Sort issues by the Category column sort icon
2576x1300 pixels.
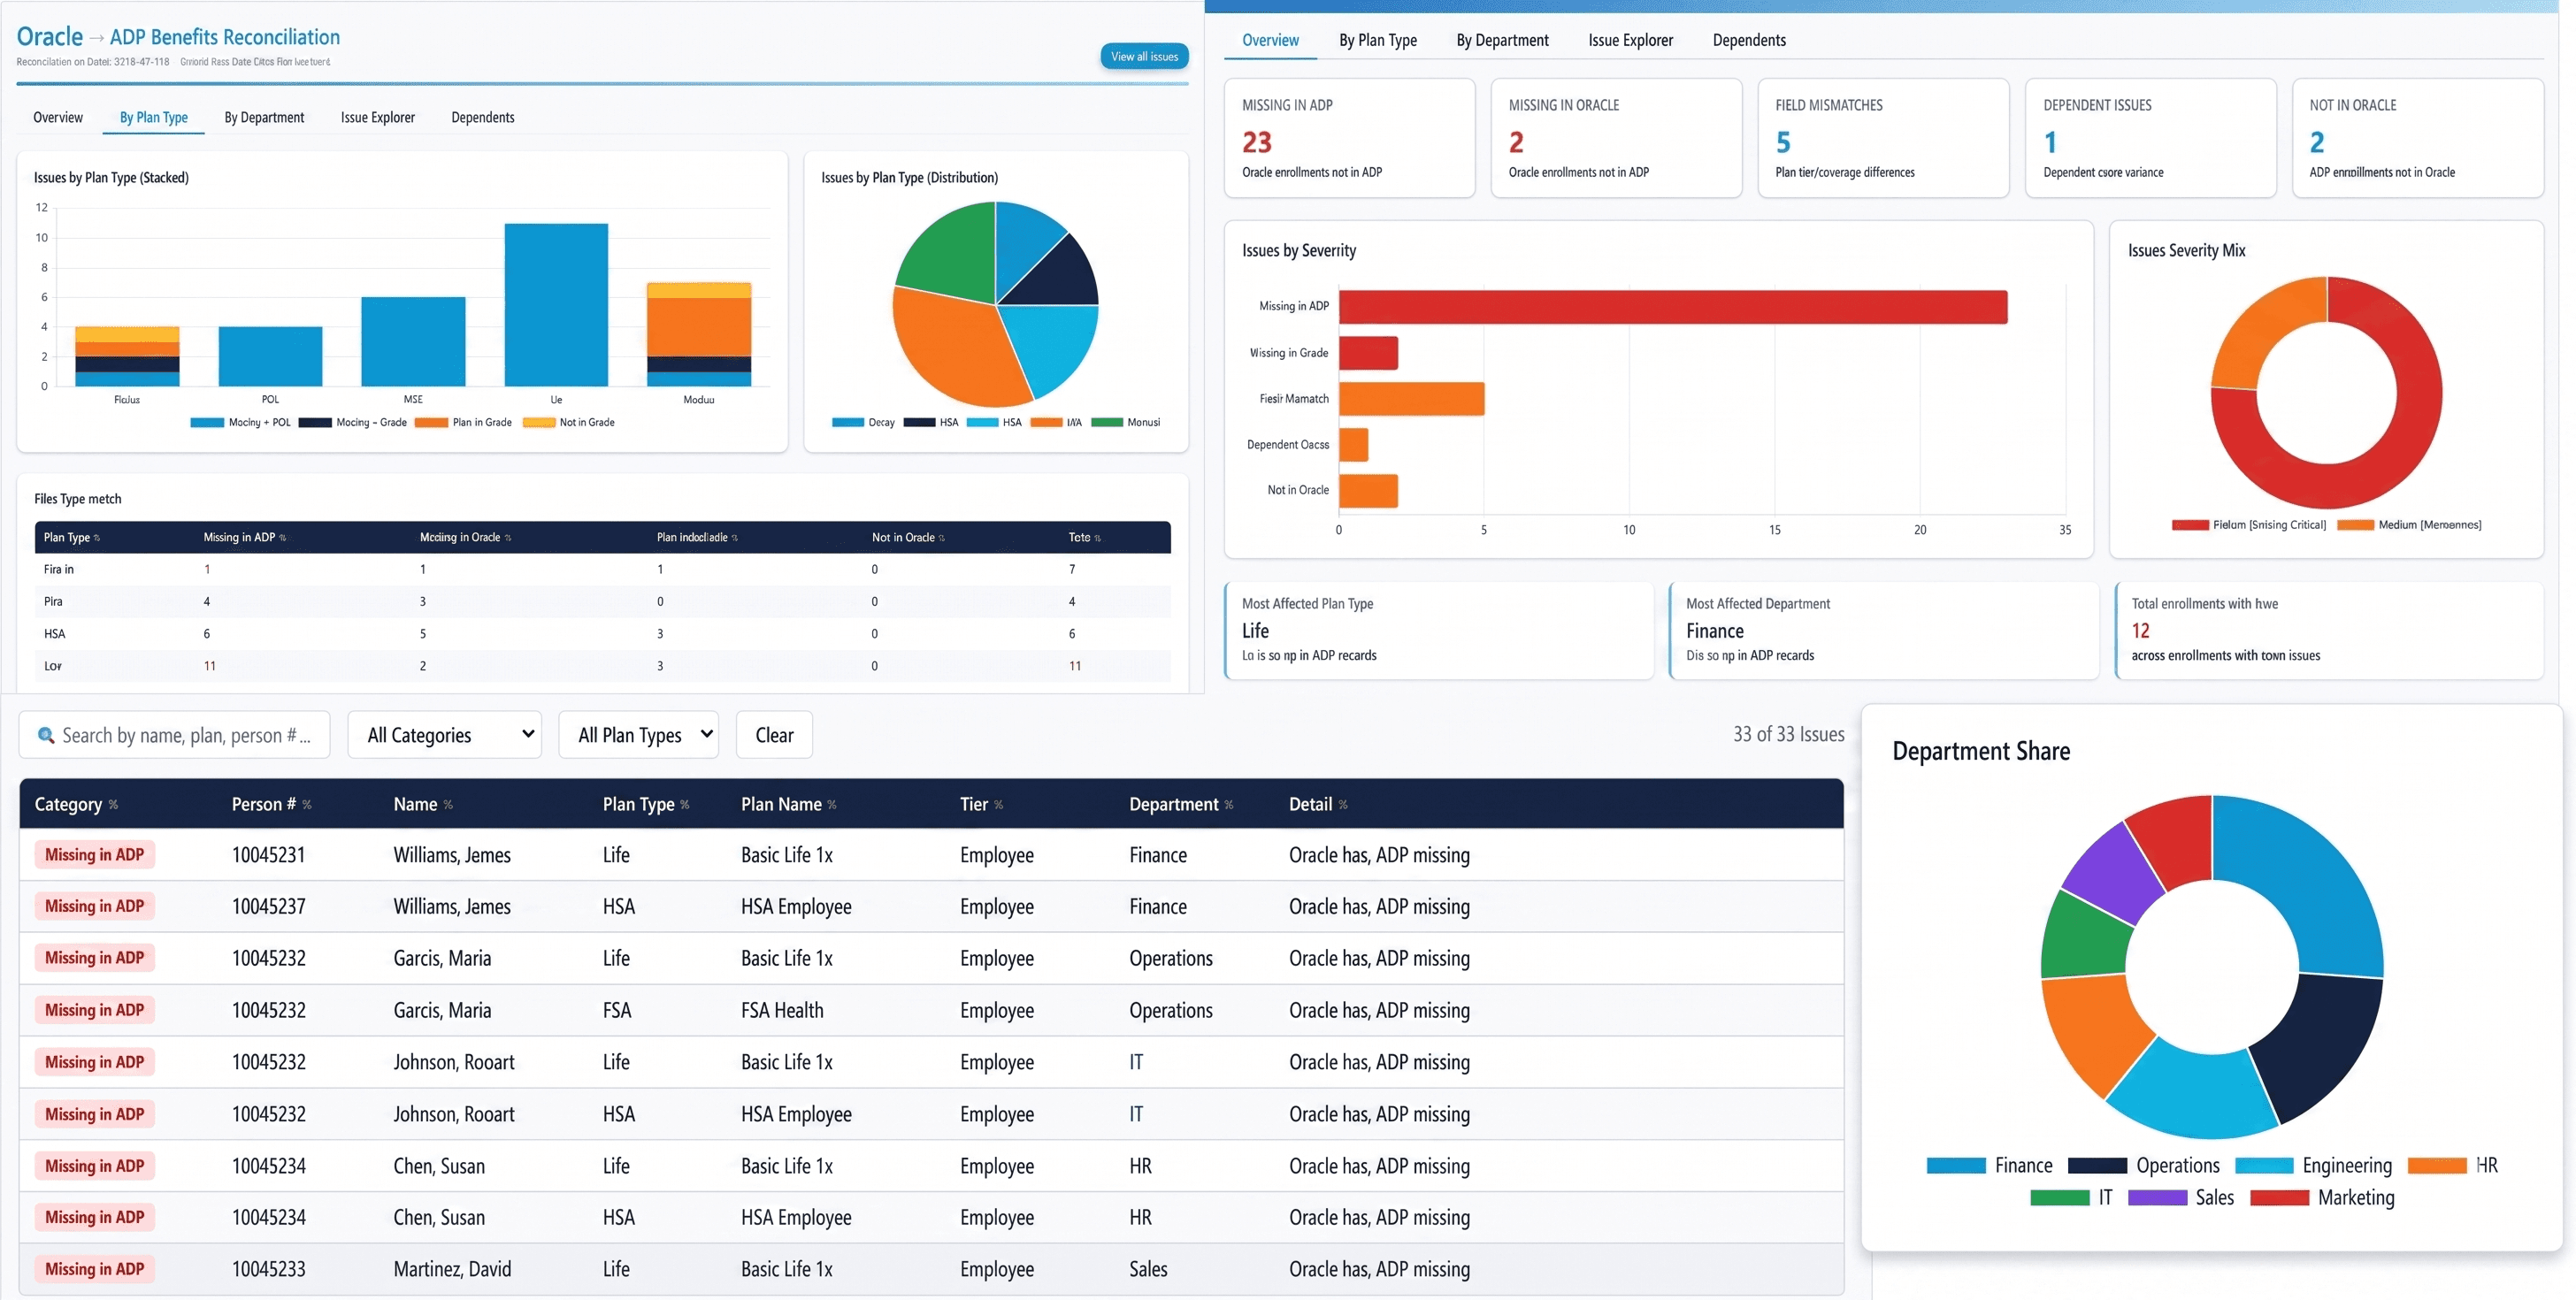coord(113,805)
